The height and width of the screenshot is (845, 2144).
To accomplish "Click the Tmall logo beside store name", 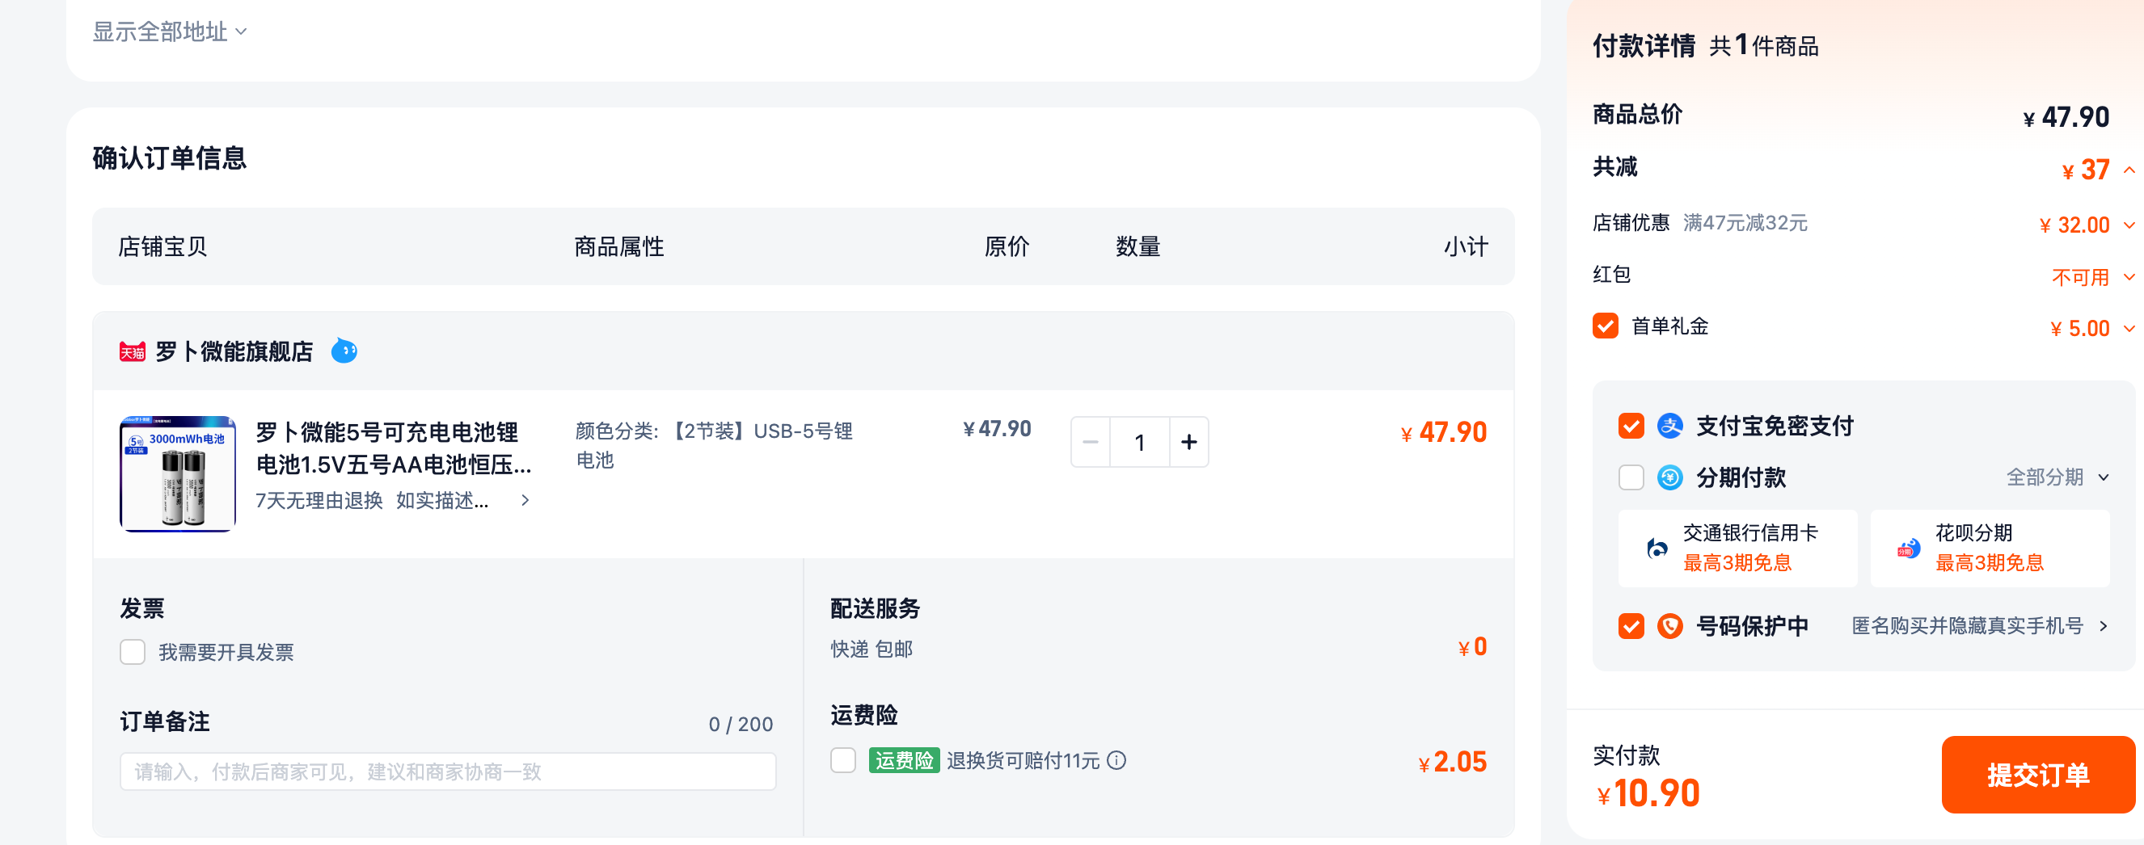I will tap(133, 353).
